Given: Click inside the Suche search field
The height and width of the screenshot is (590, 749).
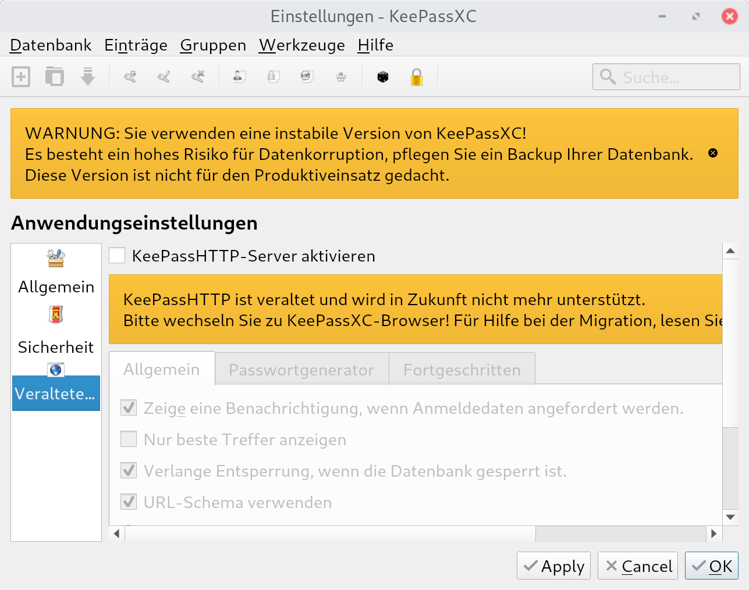Looking at the screenshot, I should (x=666, y=76).
